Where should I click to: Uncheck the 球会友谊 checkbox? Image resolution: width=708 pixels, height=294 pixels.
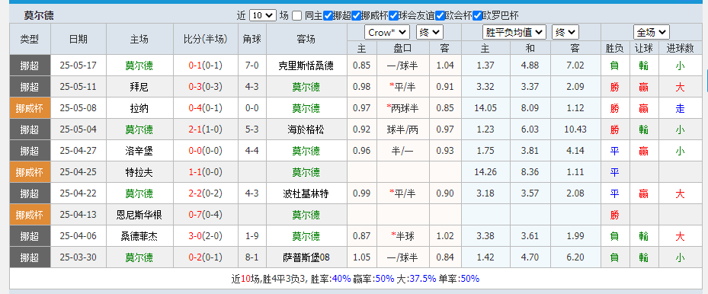(394, 16)
